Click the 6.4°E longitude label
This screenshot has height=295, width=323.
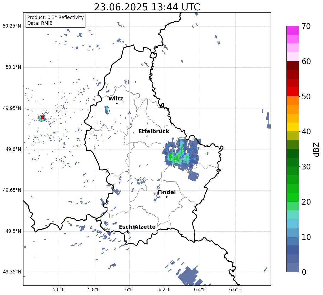pos(200,290)
